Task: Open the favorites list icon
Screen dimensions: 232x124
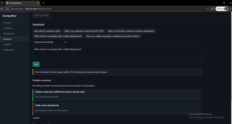Action: [x=212, y=9]
